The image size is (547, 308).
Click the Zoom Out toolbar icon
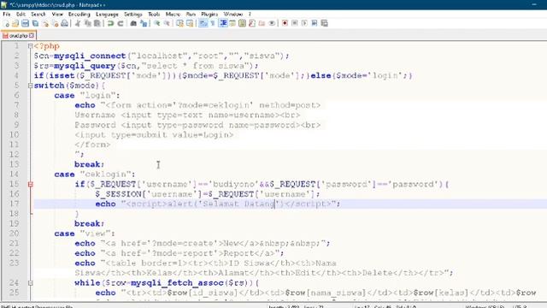coord(167,23)
